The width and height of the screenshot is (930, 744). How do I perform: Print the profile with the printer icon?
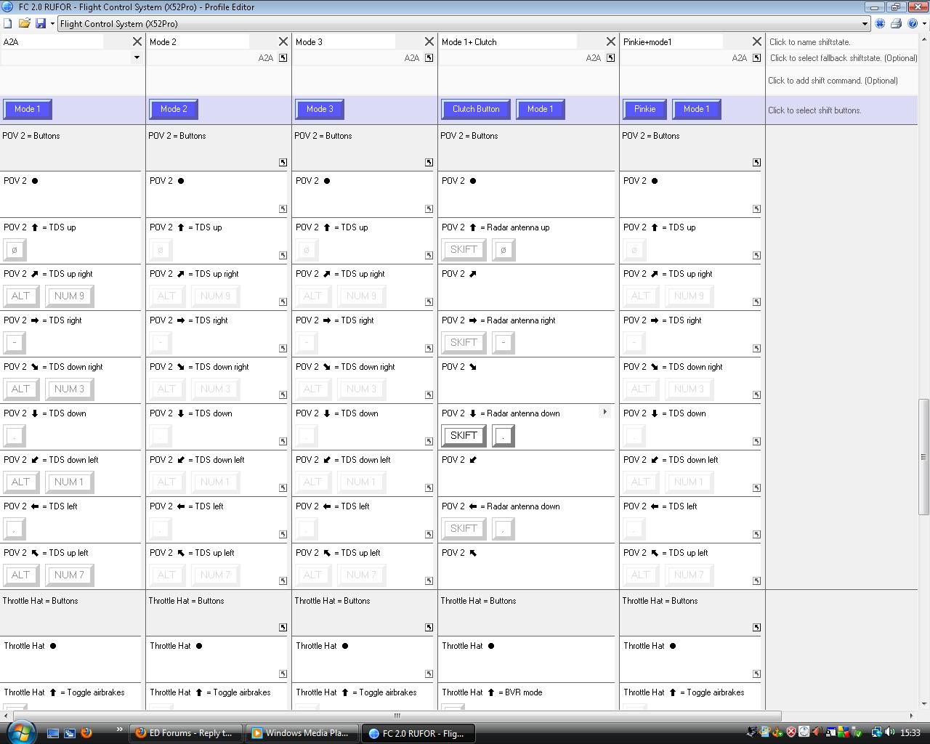897,23
